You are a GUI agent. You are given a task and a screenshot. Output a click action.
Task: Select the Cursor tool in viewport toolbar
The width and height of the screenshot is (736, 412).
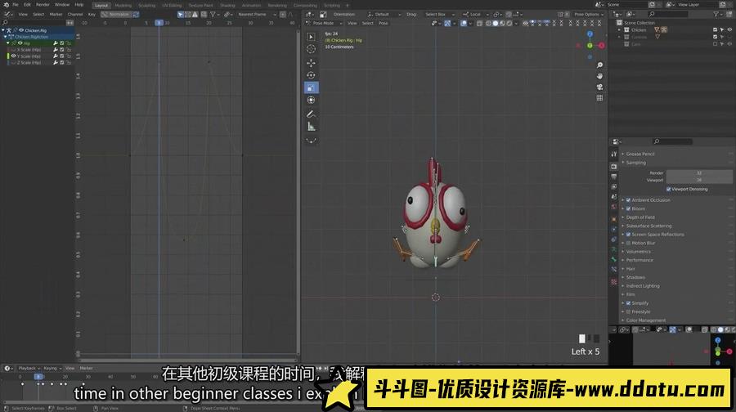click(311, 49)
